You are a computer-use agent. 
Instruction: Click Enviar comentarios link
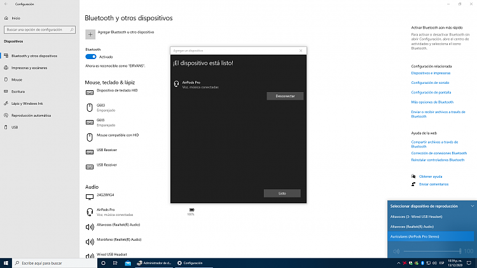[434, 184]
